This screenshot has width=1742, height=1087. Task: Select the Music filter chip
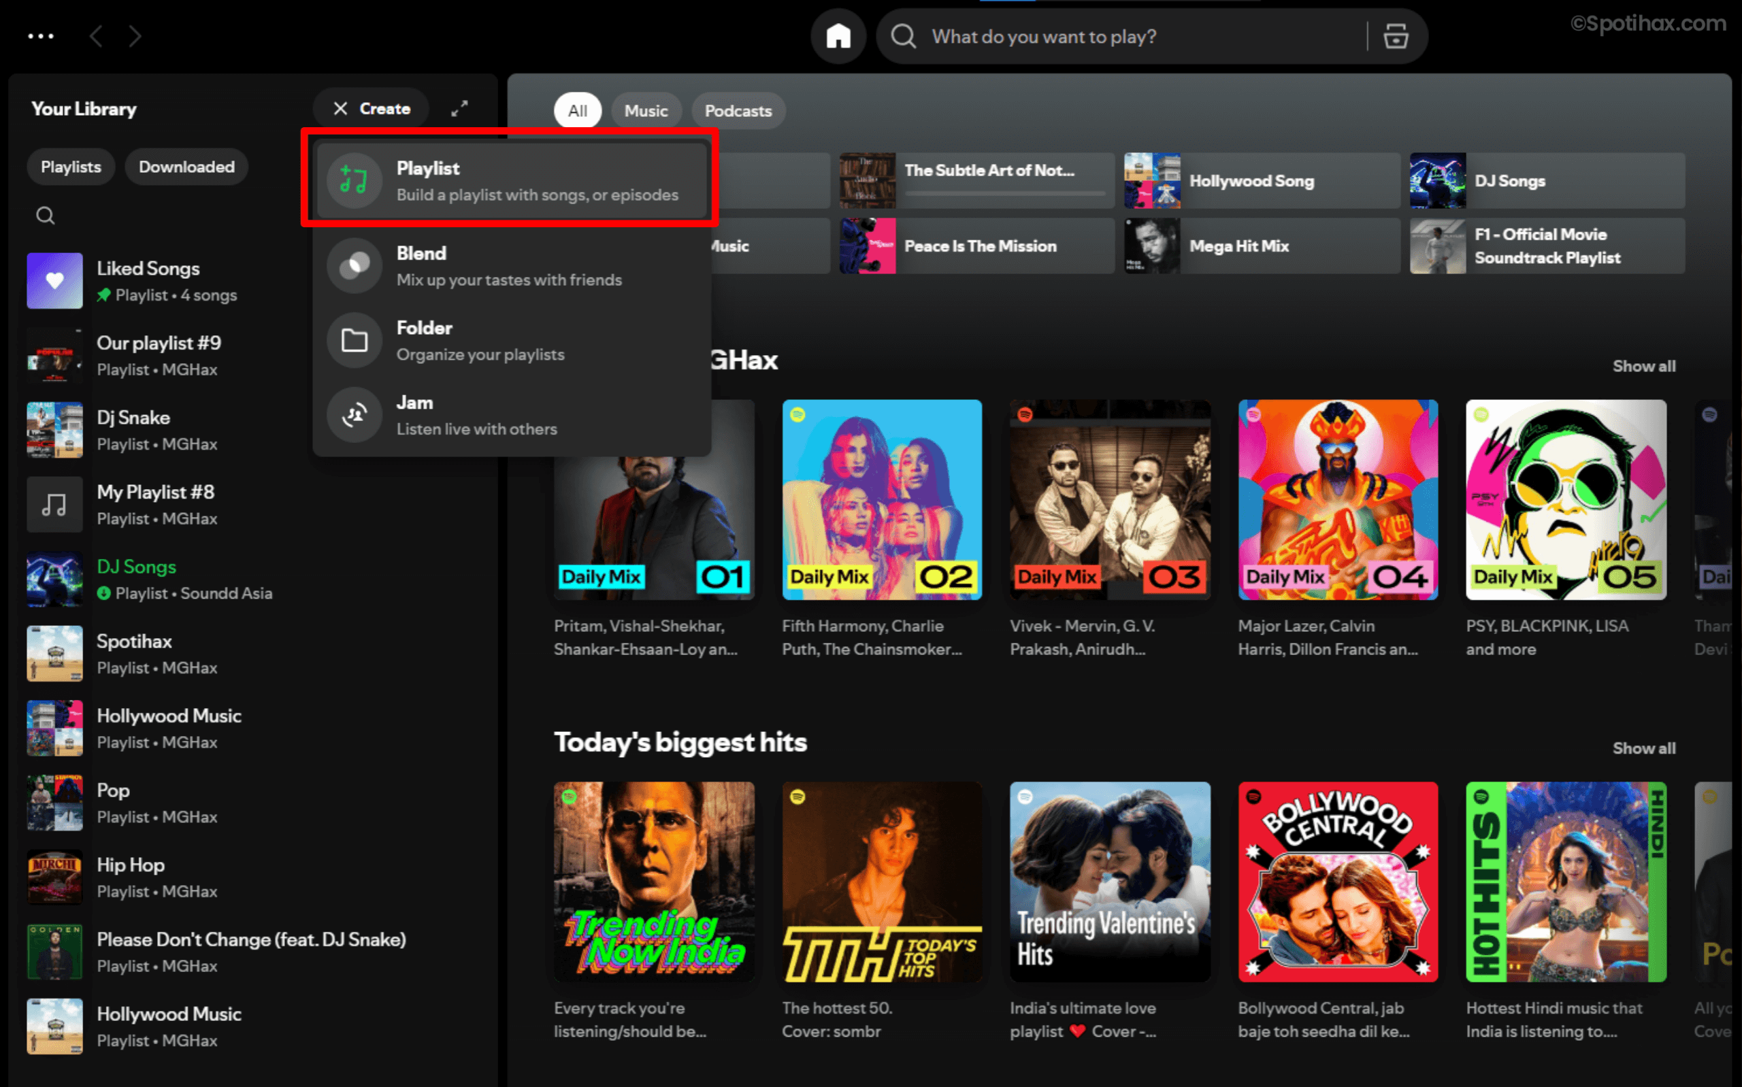point(646,111)
